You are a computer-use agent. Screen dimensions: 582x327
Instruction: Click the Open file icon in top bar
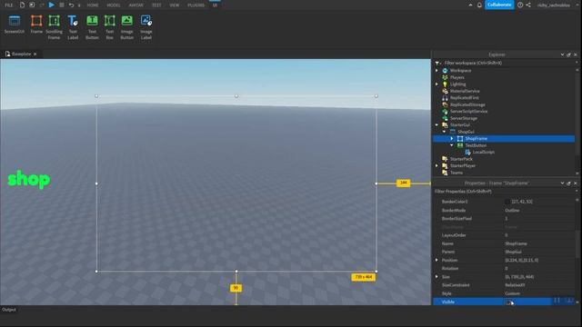click(32, 5)
